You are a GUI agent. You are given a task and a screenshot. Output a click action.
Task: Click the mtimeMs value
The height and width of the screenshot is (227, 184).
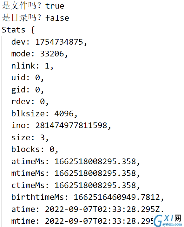95,173
